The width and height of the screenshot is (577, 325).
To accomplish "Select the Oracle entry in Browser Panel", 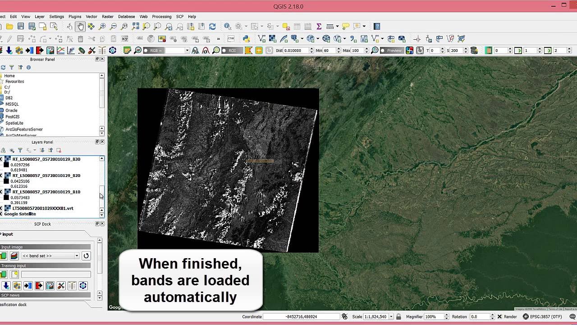I will (12, 110).
